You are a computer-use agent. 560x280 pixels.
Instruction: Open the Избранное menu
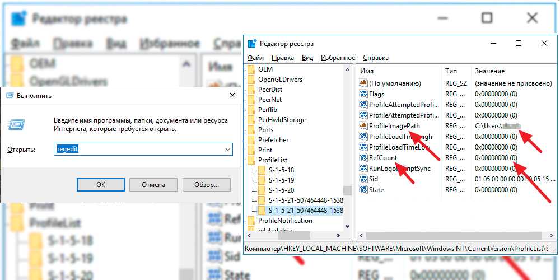[338, 58]
